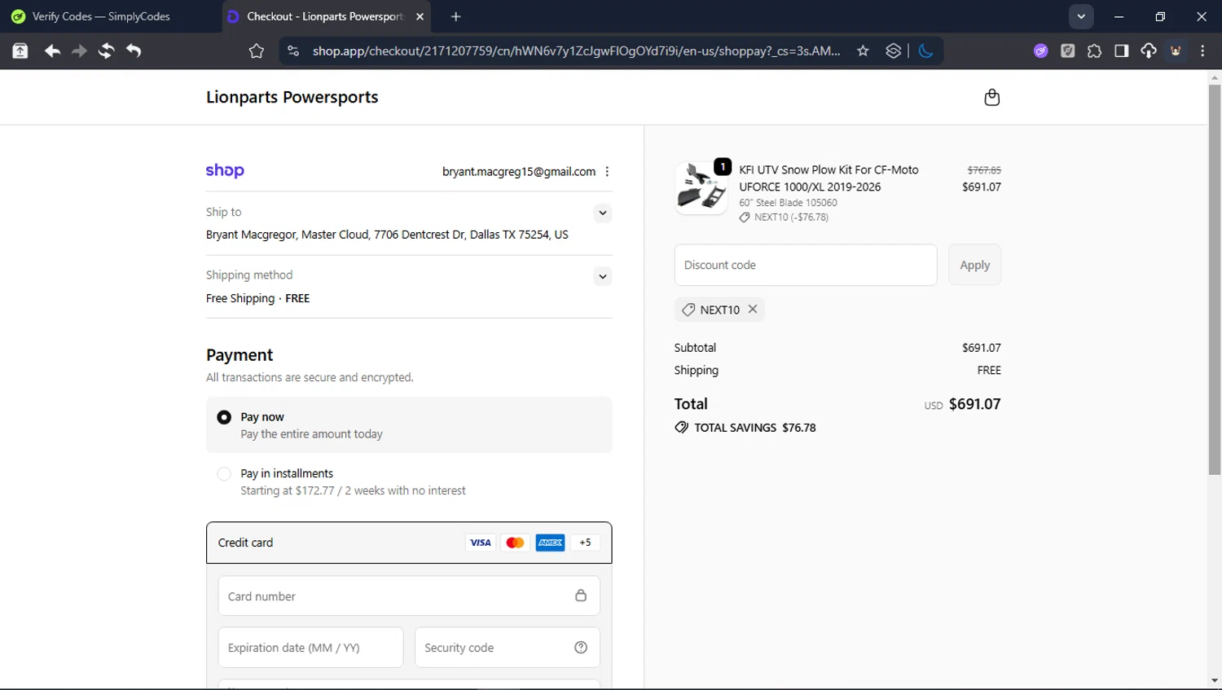Image resolution: width=1222 pixels, height=690 pixels.
Task: Select the Checkout Lionparts Powersports tab
Action: point(324,16)
